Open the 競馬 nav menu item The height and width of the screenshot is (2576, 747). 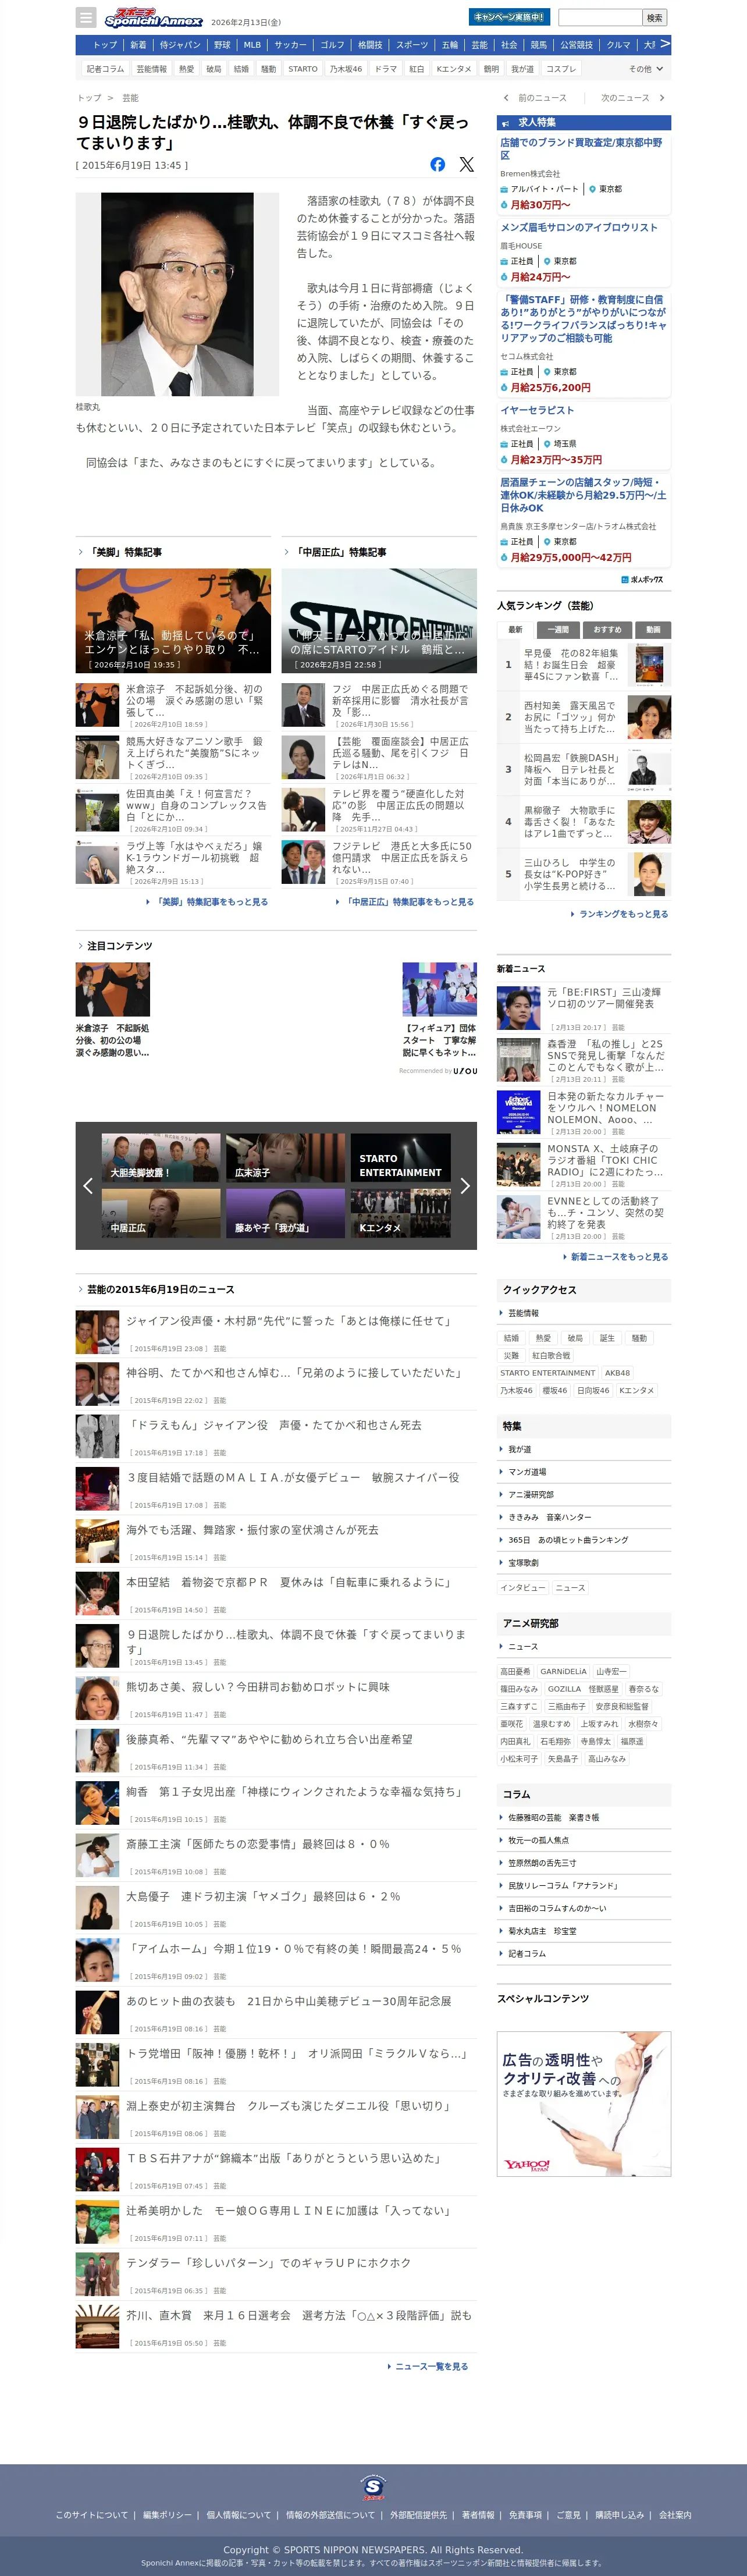pyautogui.click(x=539, y=45)
